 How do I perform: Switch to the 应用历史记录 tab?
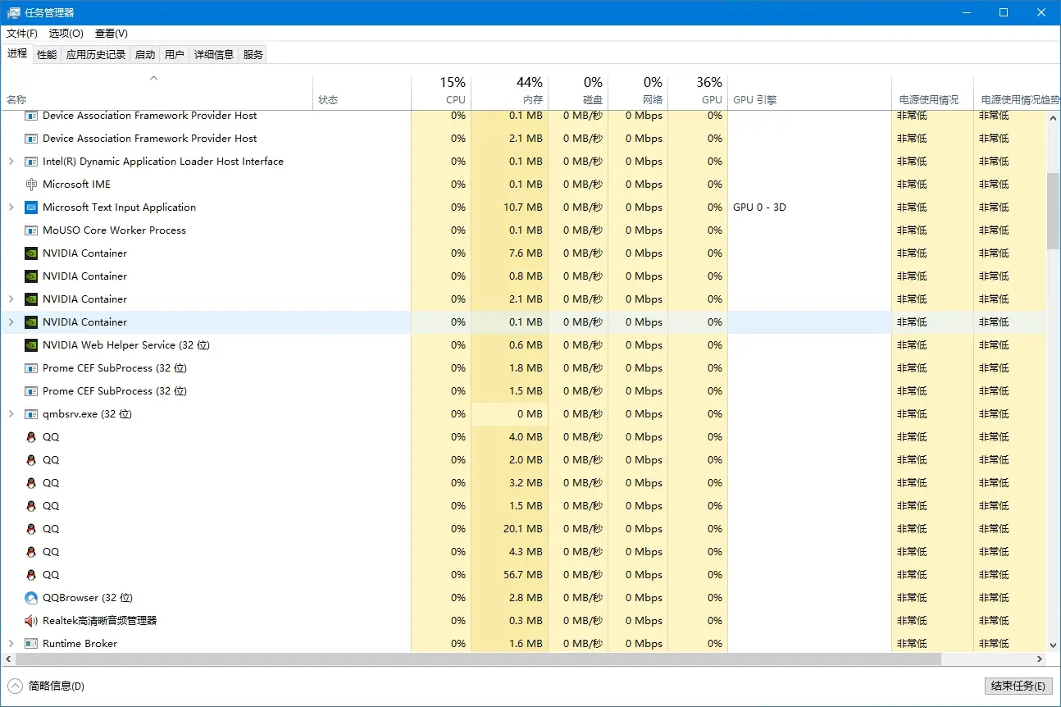pos(96,55)
